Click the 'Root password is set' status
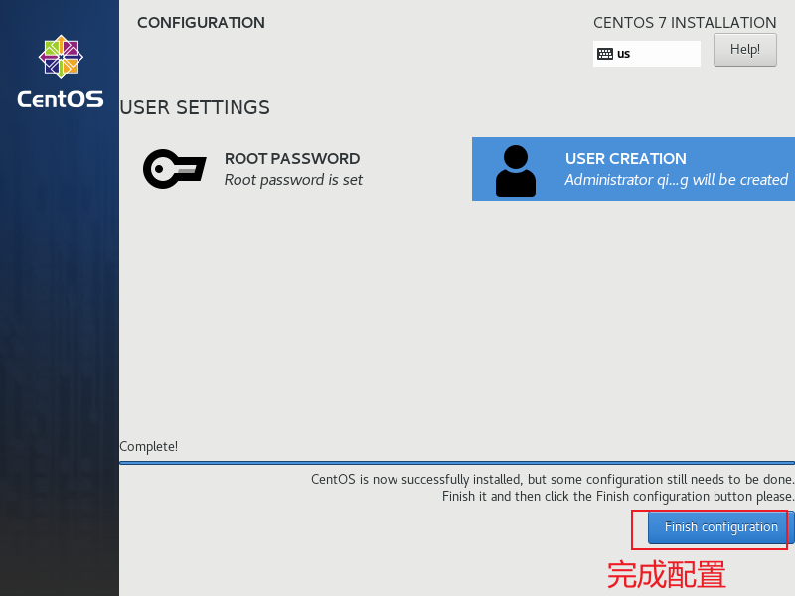Image resolution: width=795 pixels, height=596 pixels. point(293,180)
